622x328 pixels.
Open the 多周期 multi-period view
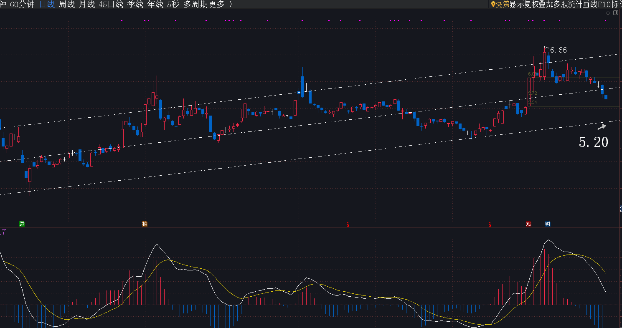tap(195, 4)
